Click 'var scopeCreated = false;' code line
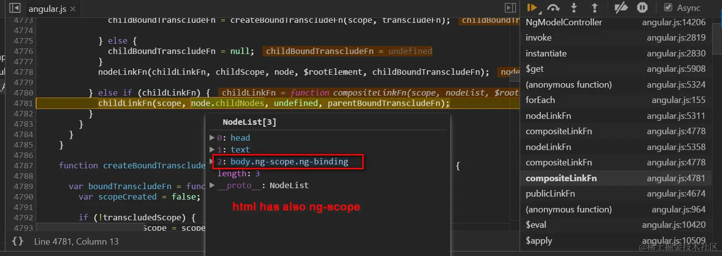Viewport: 722px width, 256px height. click(x=140, y=197)
